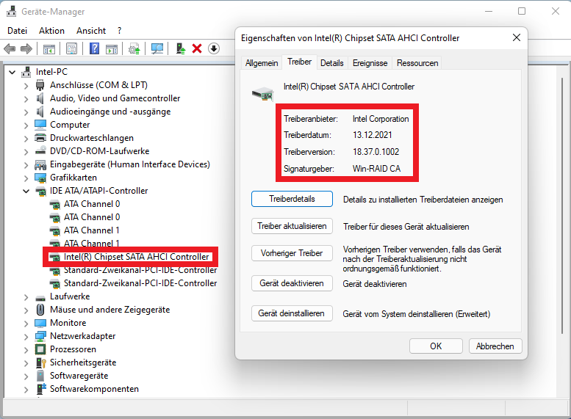
Task: Collapse the Intel-PC root node
Action: tap(12, 72)
